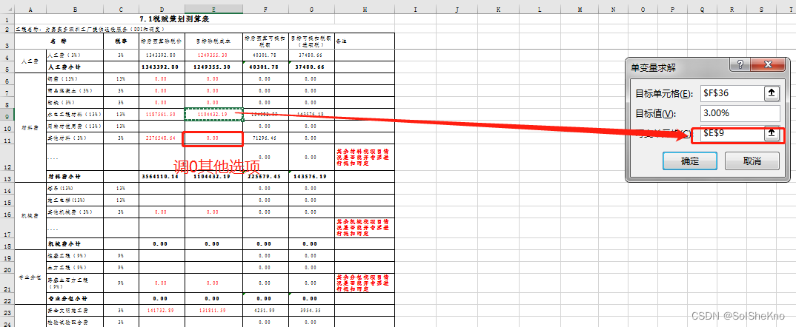
Task: Click range picker icon beside $E$9 field
Action: [771, 133]
